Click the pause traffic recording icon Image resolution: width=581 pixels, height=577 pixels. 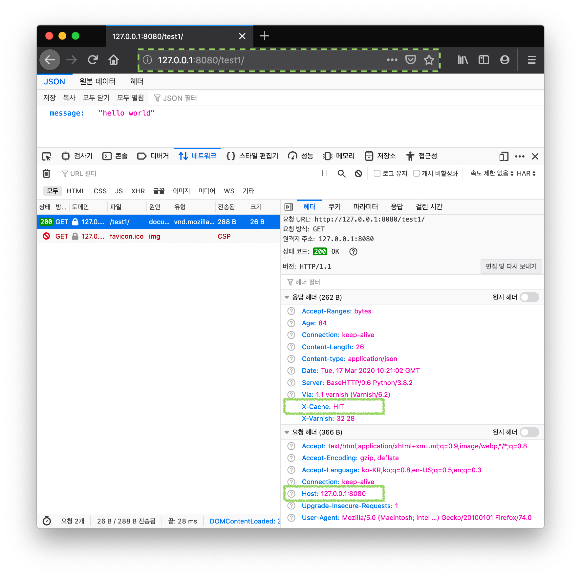point(325,173)
